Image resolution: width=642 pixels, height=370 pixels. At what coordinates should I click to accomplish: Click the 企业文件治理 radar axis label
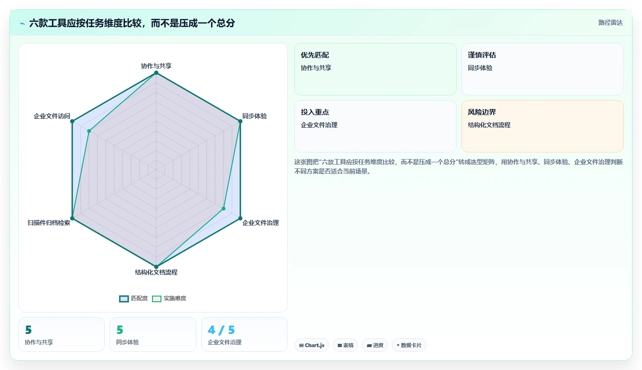[261, 223]
